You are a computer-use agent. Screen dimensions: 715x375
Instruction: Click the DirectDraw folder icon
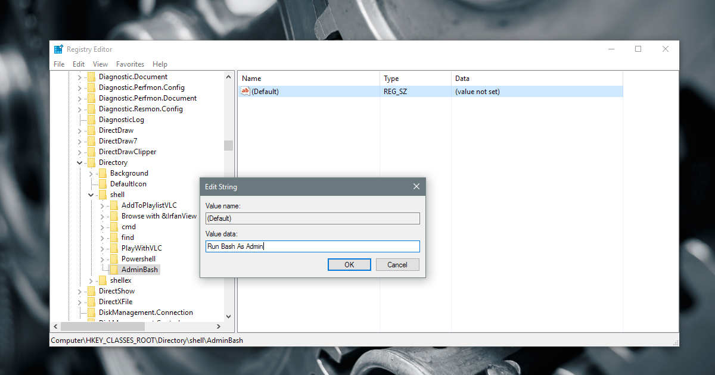coord(91,130)
